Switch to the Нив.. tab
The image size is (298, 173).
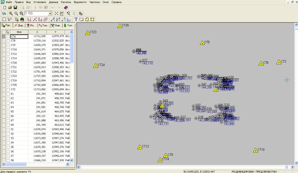tap(56, 25)
